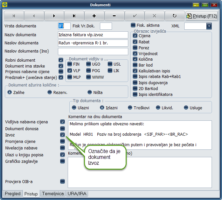This screenshot has width=222, height=200.
Task: Jump to last record button
Action: coord(74,16)
